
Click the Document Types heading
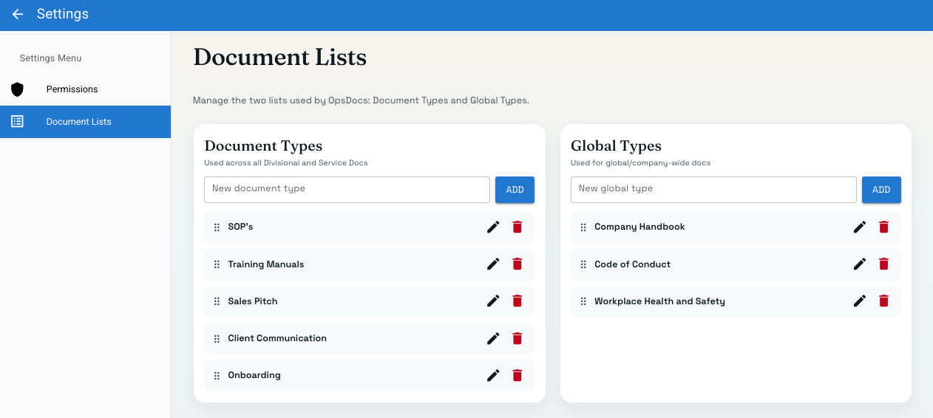(263, 146)
